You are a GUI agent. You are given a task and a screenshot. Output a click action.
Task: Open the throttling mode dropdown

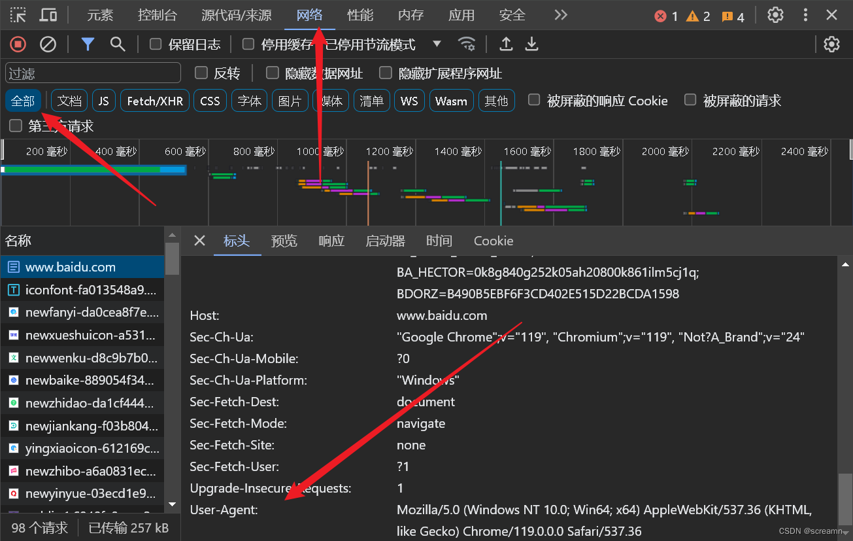(x=437, y=44)
